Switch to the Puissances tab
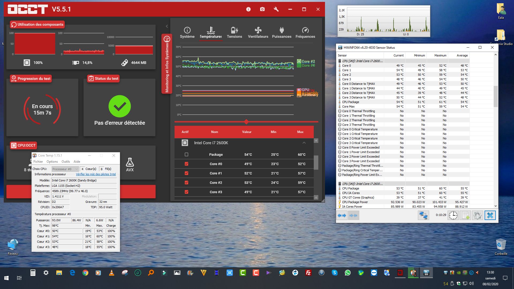Screen dimensions: 514x289 point(282,33)
